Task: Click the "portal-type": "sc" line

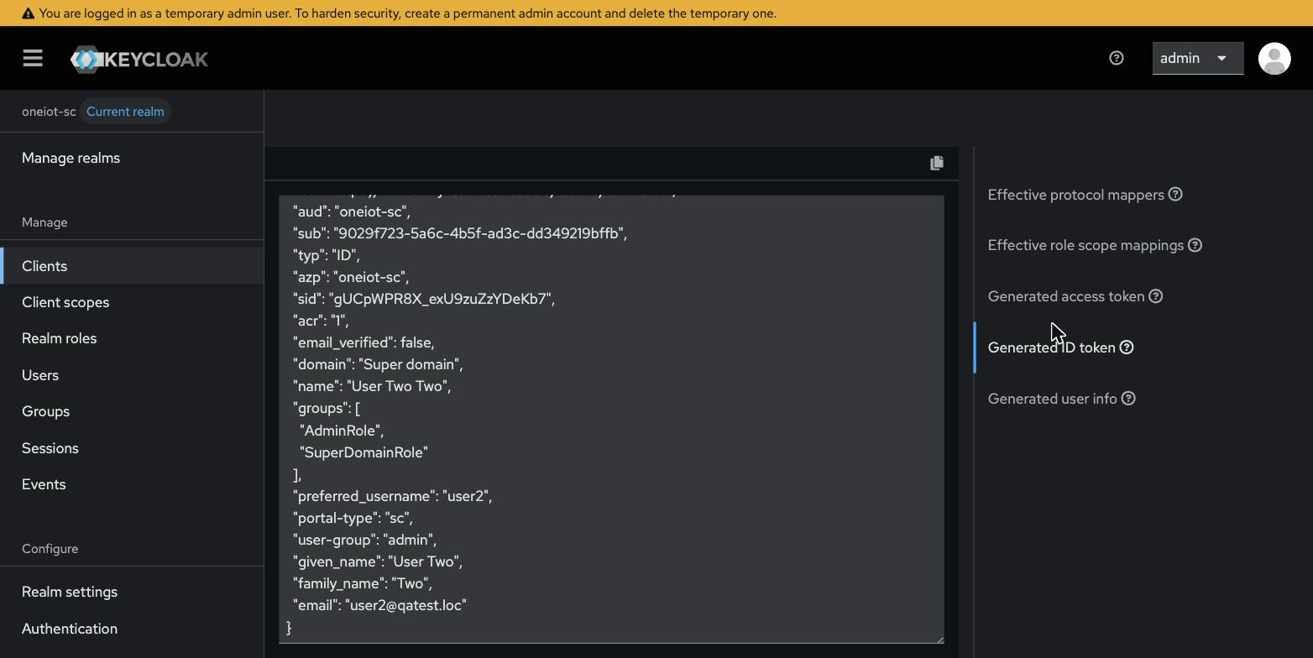Action: pyautogui.click(x=353, y=518)
